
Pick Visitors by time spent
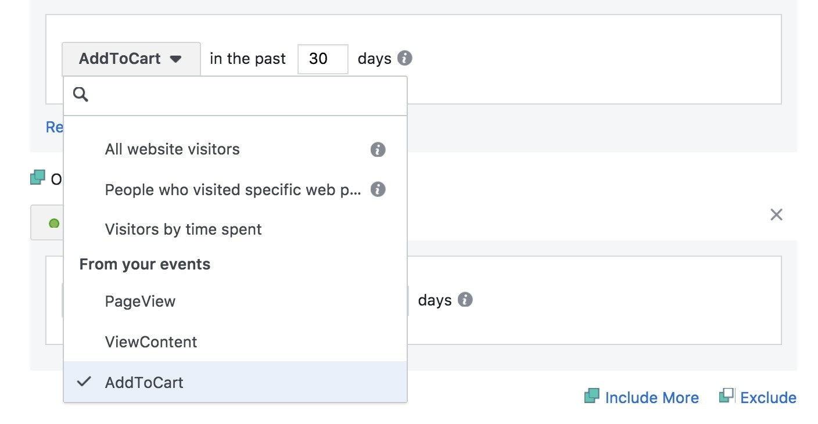[183, 229]
